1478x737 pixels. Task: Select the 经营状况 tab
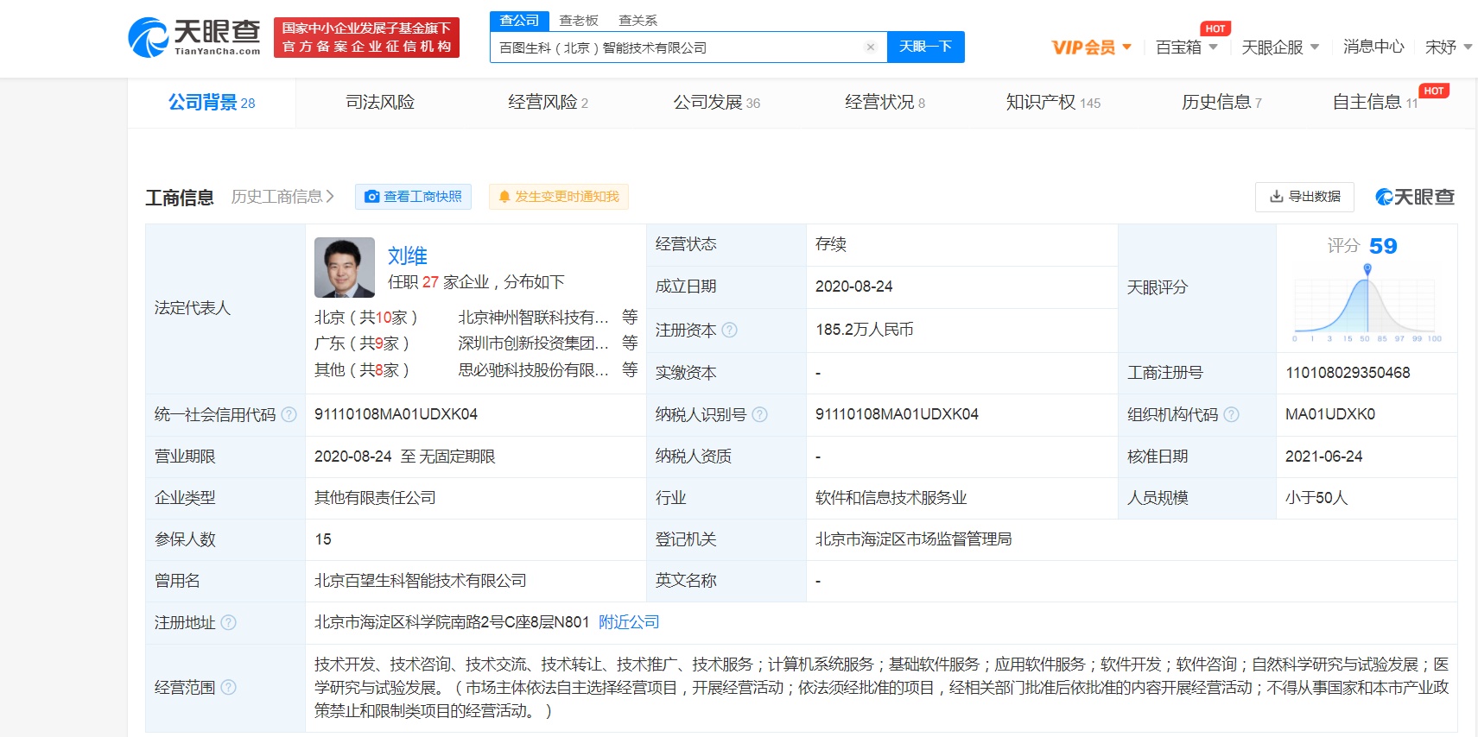tap(885, 102)
